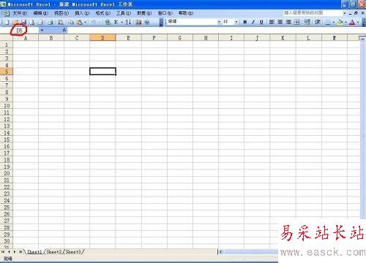The height and width of the screenshot is (263, 366).
Task: Expand the AutoSum functions dropdown arrow
Action: pyautogui.click(x=122, y=22)
